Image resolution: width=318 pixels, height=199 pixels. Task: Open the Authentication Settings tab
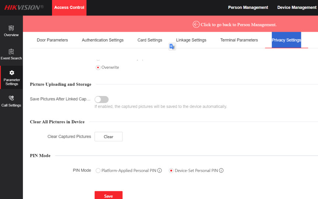(x=103, y=40)
